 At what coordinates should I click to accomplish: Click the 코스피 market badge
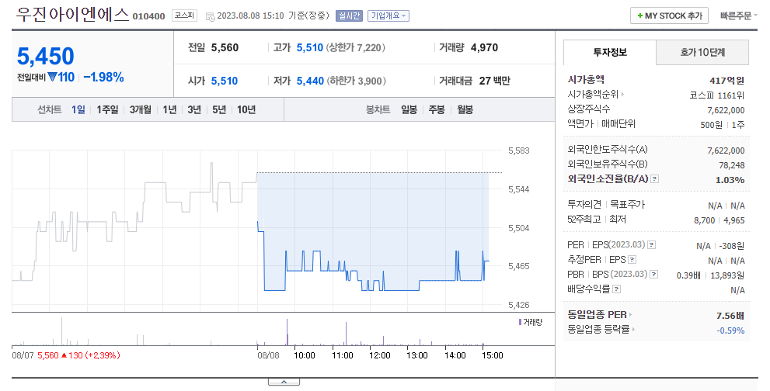185,16
